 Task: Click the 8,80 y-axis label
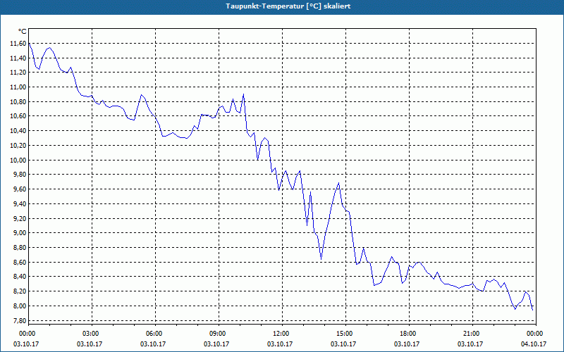click(x=20, y=248)
